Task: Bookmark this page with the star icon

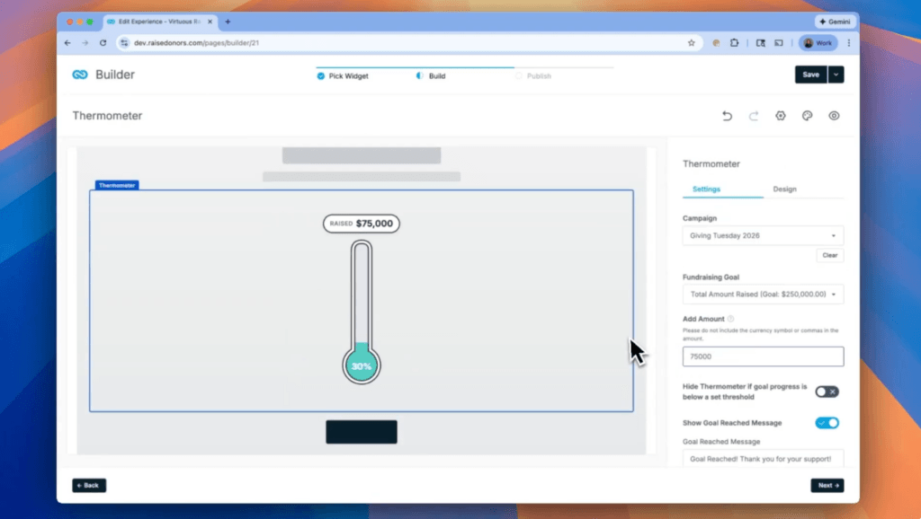Action: [x=692, y=43]
